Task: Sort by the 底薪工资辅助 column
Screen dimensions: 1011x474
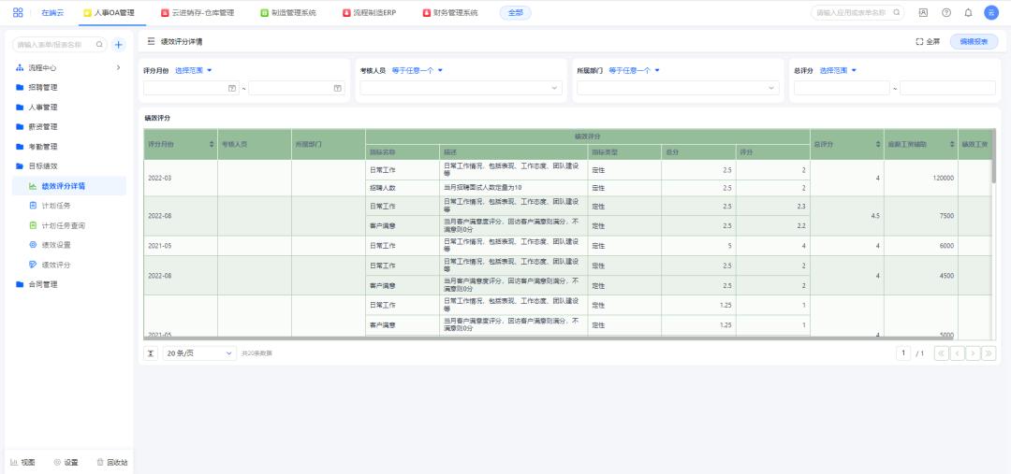Action: (952, 144)
